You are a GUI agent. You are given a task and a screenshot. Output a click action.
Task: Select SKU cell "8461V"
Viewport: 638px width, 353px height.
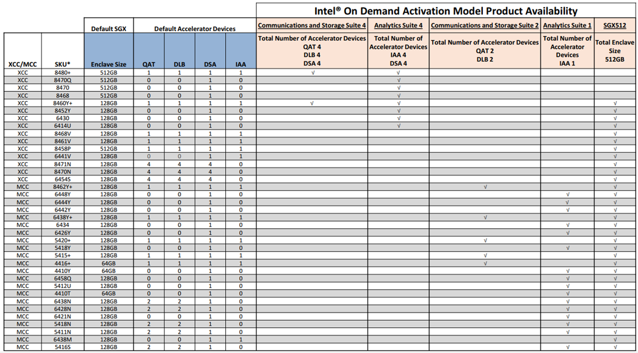pyautogui.click(x=63, y=141)
